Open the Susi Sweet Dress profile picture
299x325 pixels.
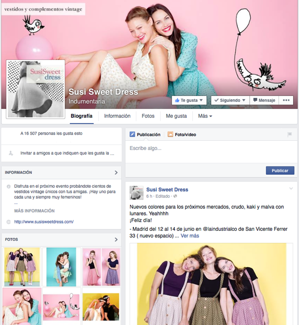click(x=36, y=89)
